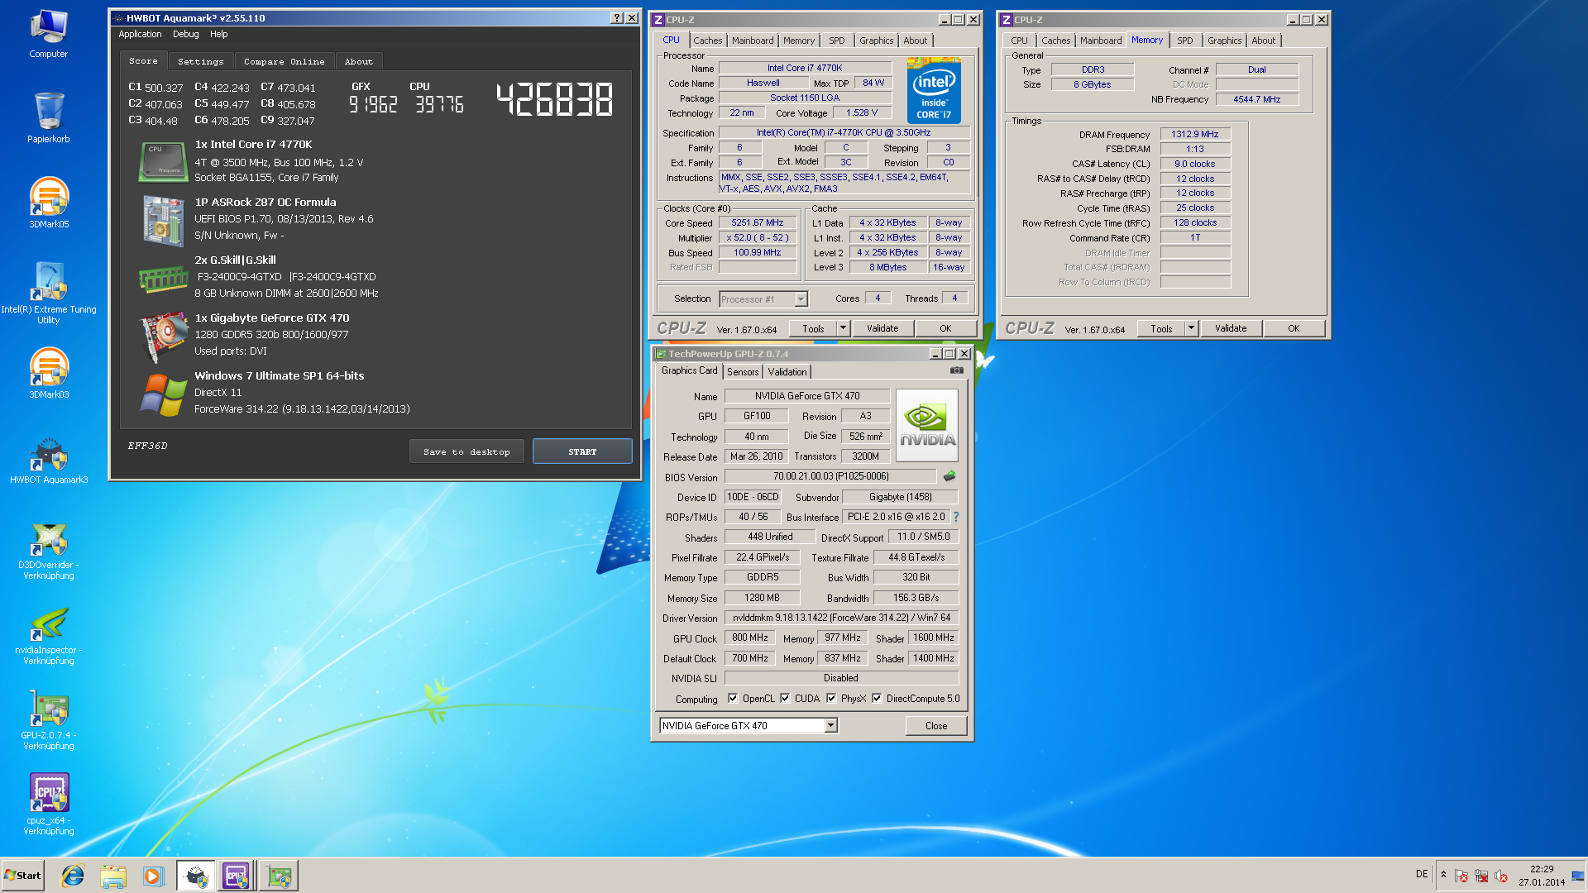Click the BIOS Version field in GPU-Z
This screenshot has height=893, width=1588.
click(830, 476)
